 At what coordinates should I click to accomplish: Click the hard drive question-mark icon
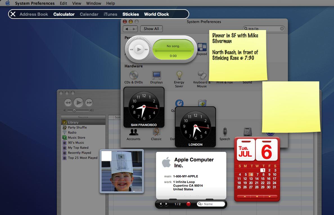(247, 132)
